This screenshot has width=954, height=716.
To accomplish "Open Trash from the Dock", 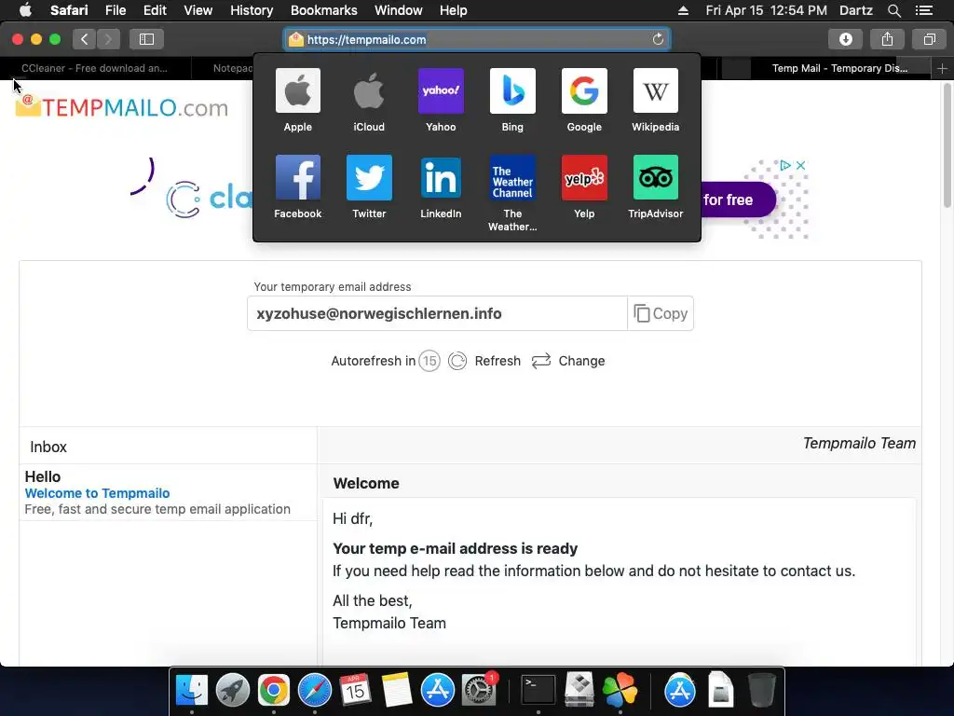I will coord(761,691).
